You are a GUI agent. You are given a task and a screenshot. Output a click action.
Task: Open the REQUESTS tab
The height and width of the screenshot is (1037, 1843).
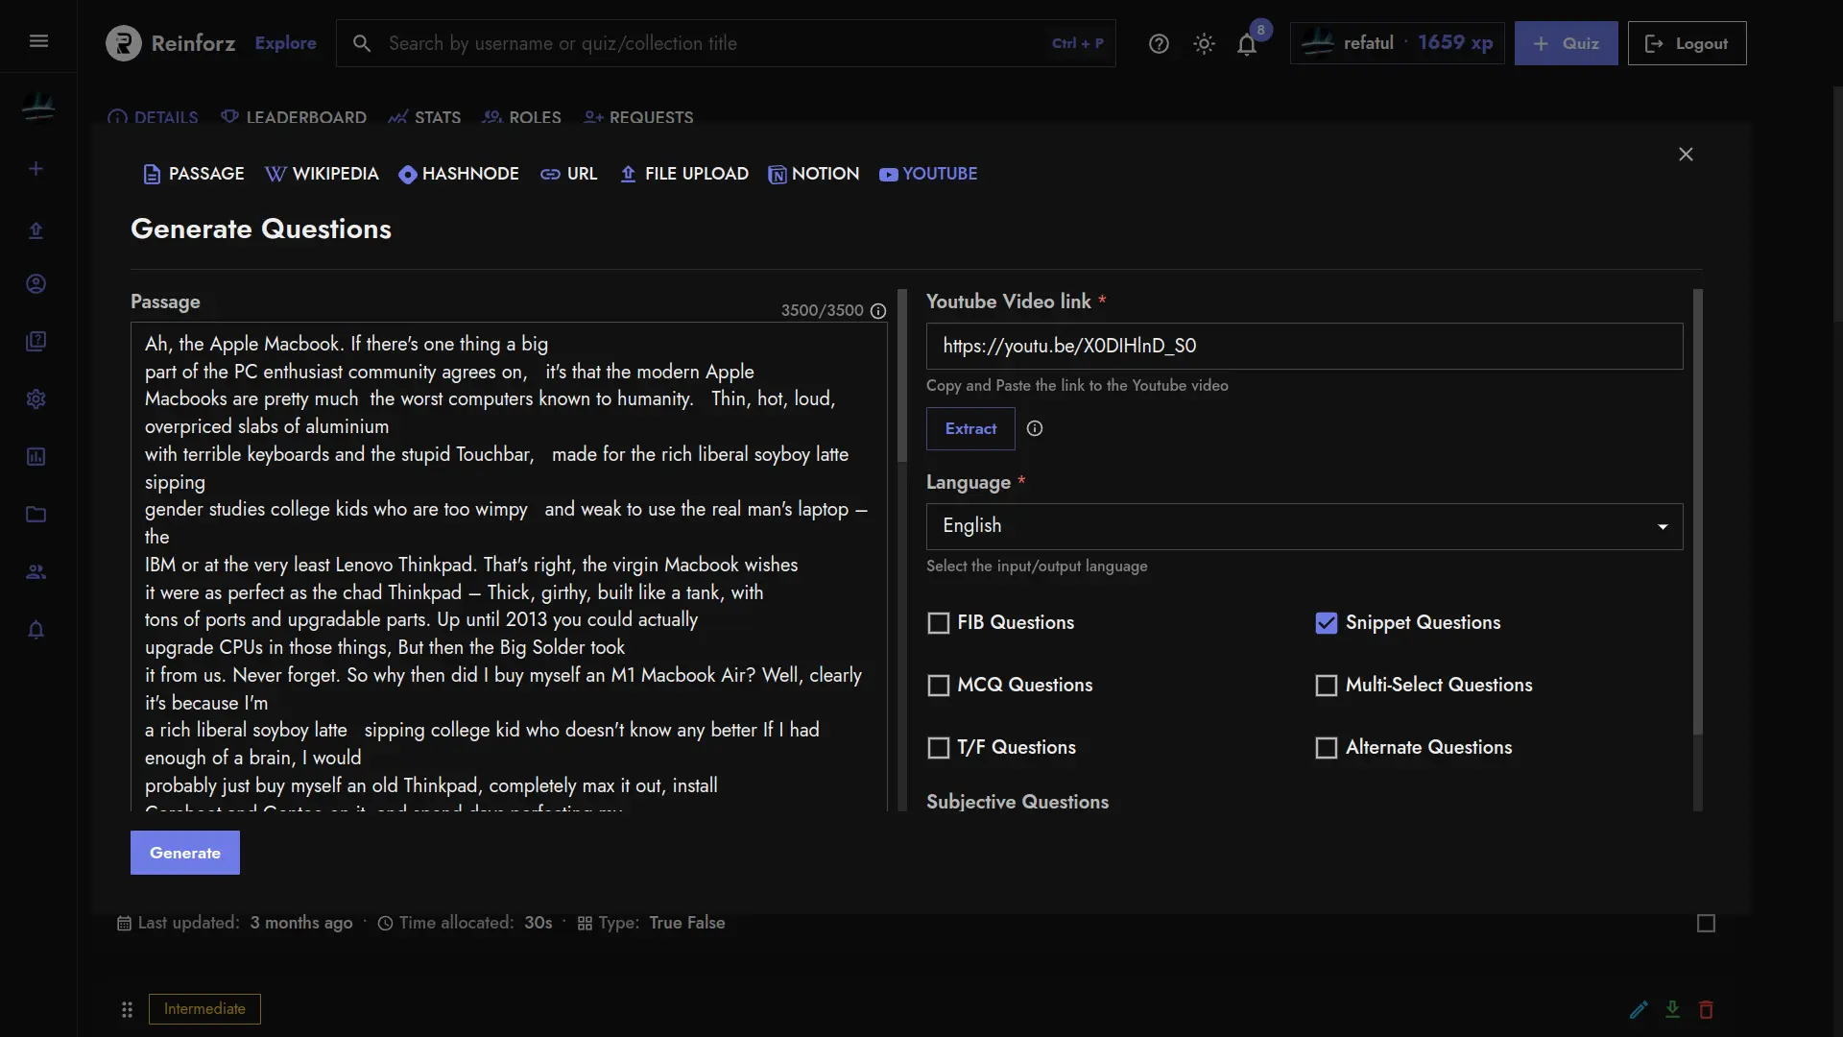click(638, 117)
